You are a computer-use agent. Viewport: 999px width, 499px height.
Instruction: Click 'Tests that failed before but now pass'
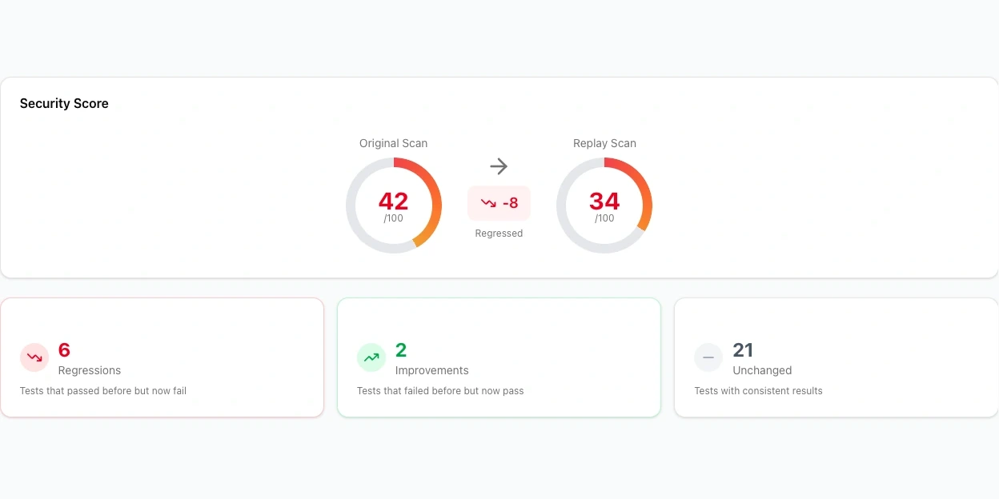(440, 391)
